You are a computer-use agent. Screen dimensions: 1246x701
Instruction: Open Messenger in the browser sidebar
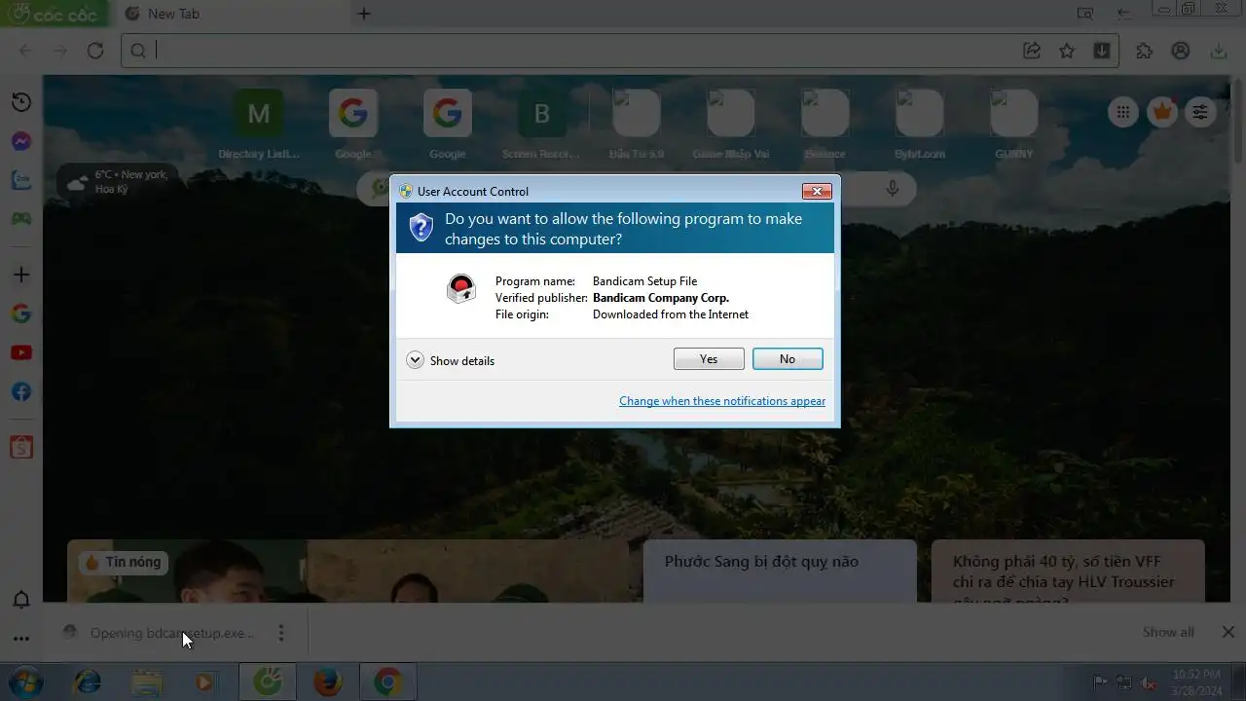tap(21, 141)
